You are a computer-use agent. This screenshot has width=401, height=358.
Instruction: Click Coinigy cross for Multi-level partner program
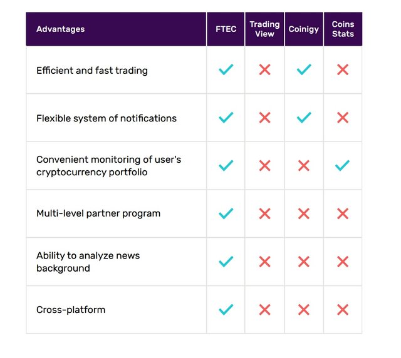pos(304,213)
